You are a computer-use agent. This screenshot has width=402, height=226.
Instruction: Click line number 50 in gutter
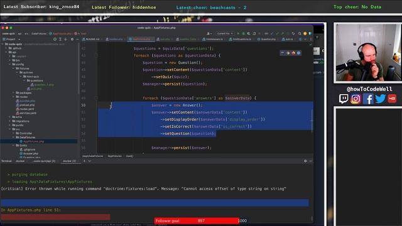(x=84, y=105)
